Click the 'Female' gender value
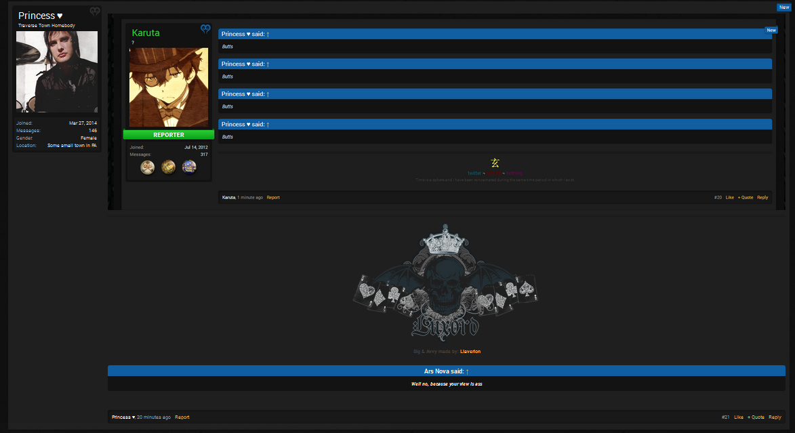The image size is (795, 433). coord(89,138)
